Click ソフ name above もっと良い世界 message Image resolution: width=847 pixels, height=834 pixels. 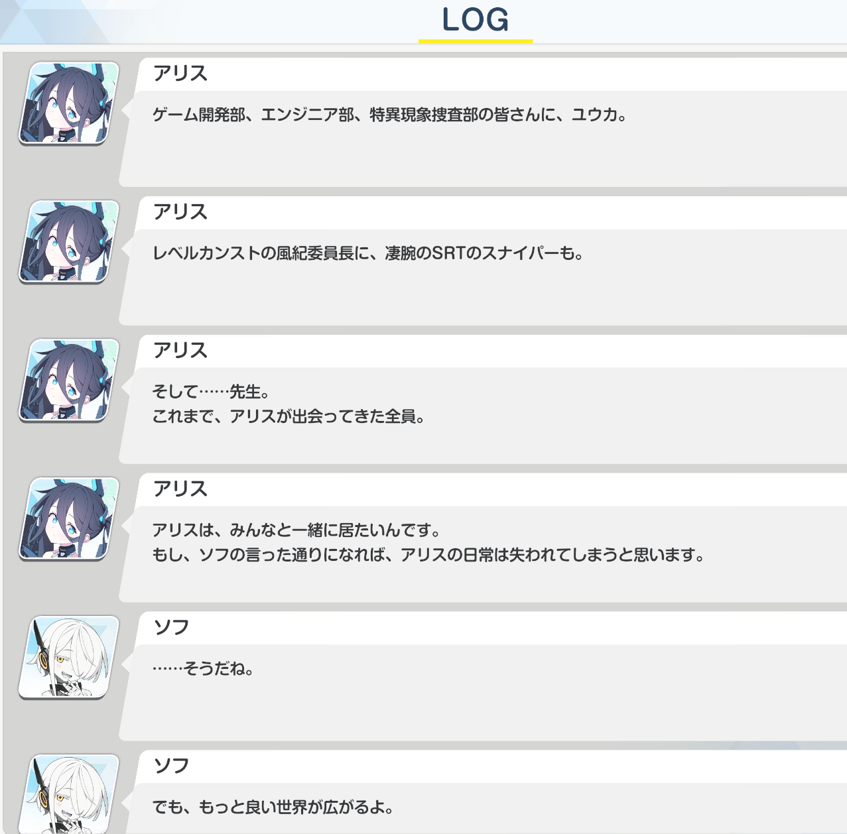pos(172,766)
